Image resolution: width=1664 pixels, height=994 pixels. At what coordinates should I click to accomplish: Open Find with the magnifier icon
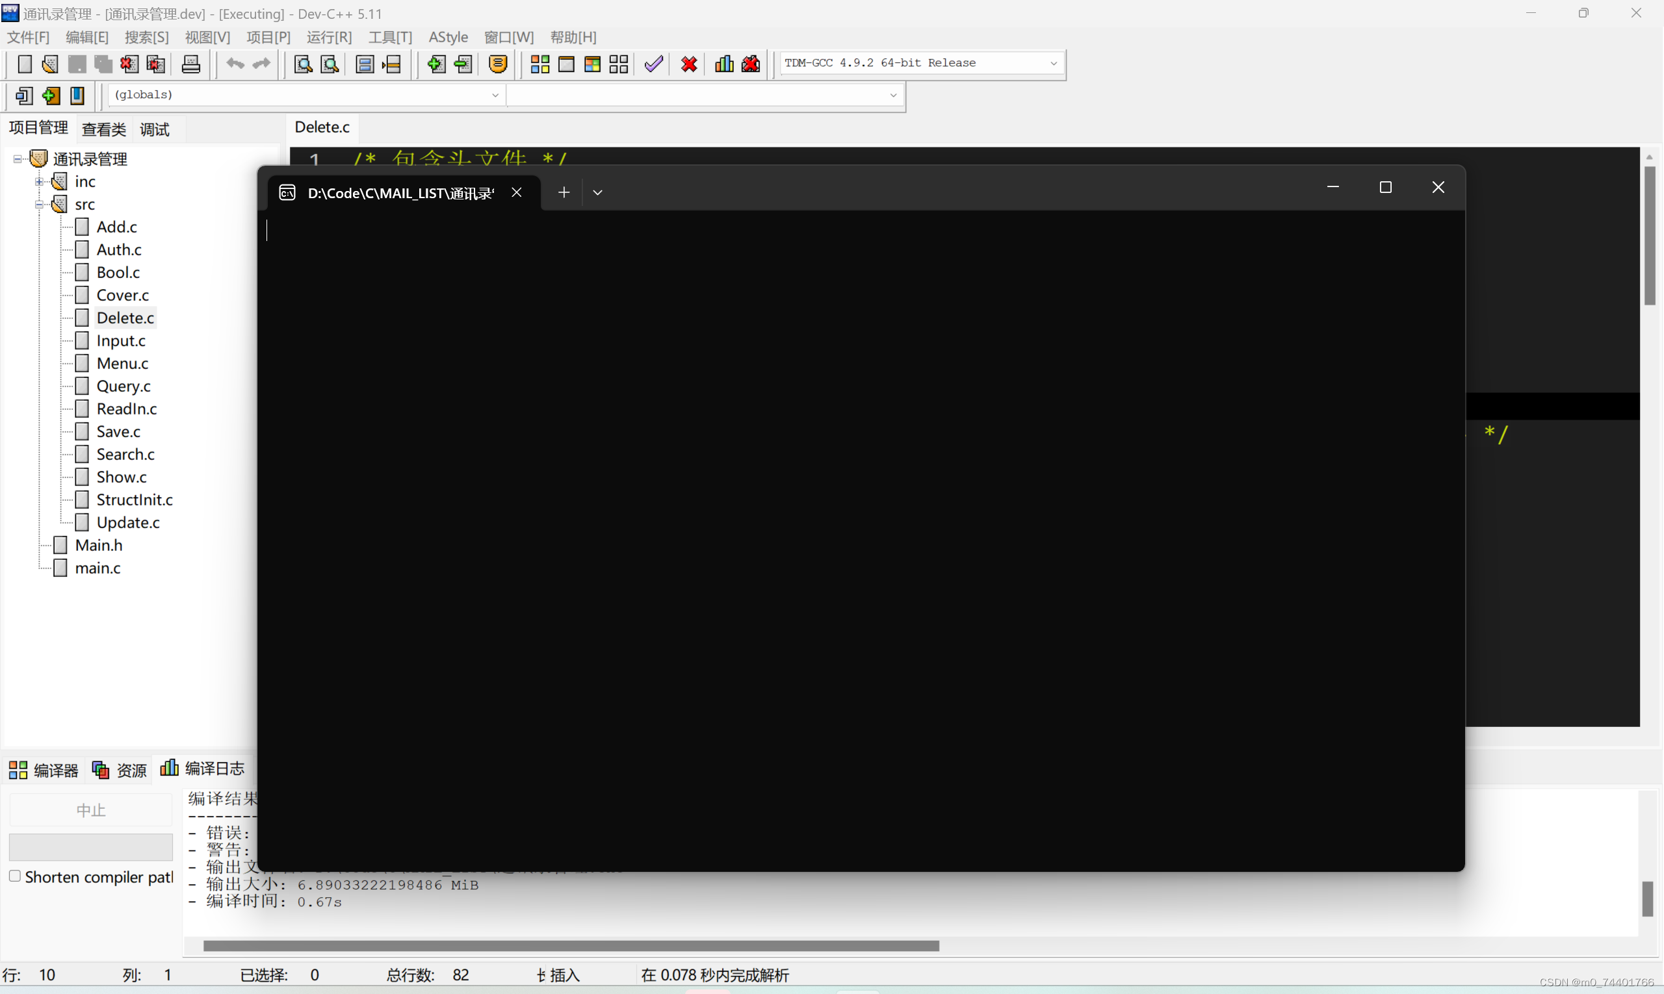pos(302,64)
